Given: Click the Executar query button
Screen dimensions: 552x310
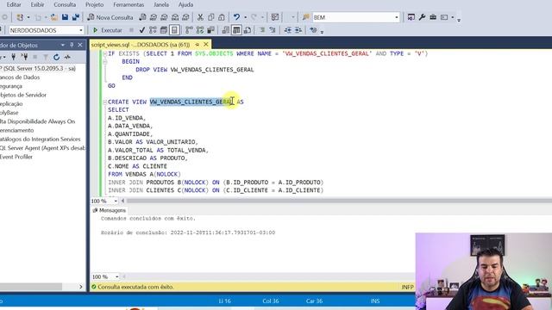Looking at the screenshot, I should (107, 30).
